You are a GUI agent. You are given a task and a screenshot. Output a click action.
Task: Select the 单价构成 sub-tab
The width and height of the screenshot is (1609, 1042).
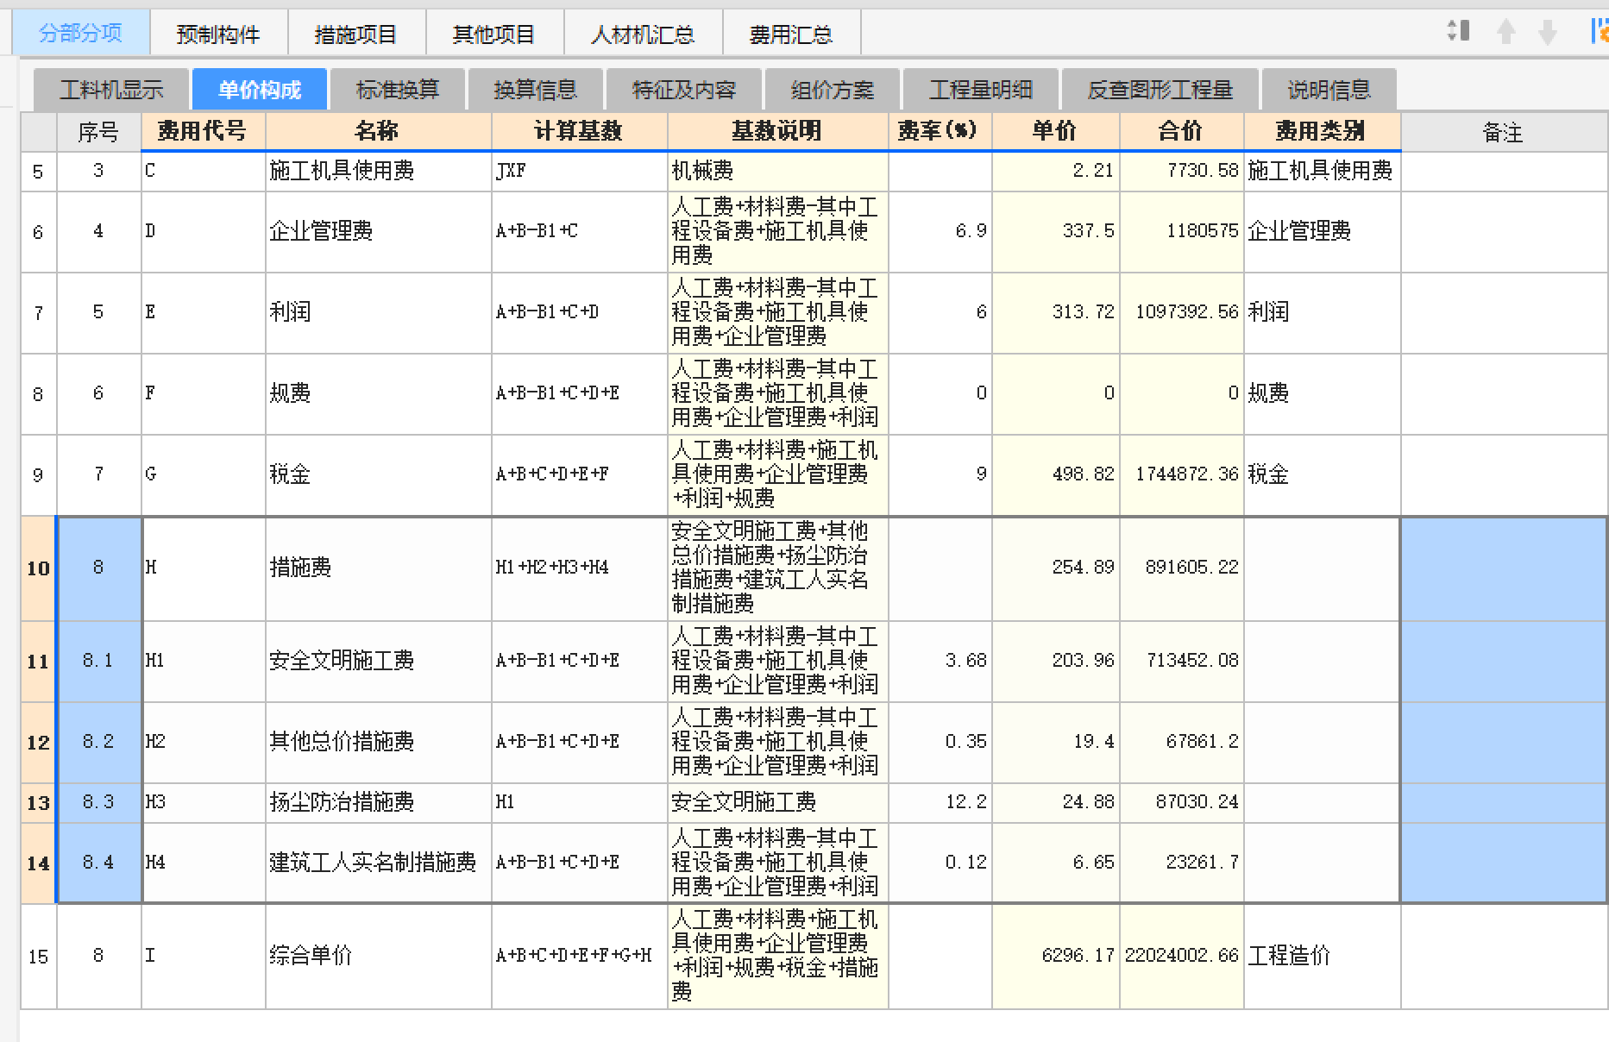(260, 90)
